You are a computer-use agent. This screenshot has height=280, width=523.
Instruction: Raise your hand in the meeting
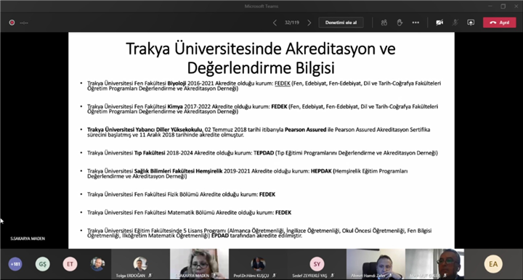tap(400, 22)
